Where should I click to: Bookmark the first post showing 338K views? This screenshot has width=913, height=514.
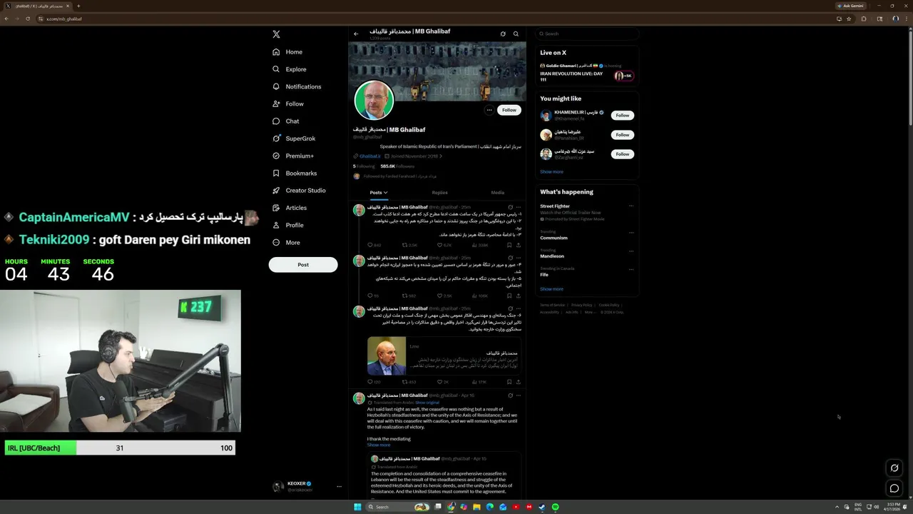pyautogui.click(x=509, y=245)
